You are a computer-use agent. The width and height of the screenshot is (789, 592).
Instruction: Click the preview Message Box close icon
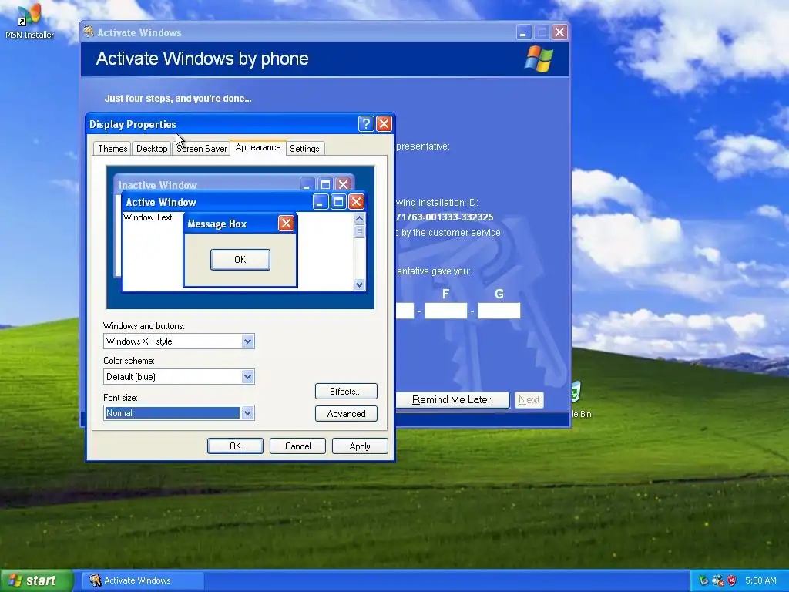click(286, 223)
